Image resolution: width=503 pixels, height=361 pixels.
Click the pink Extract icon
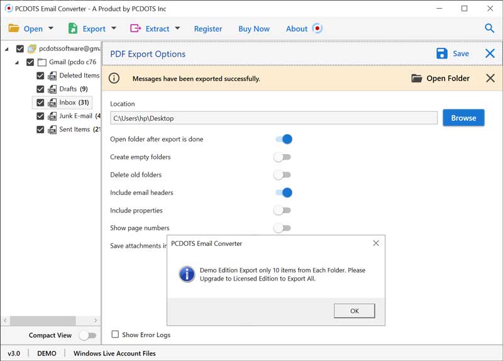(135, 28)
